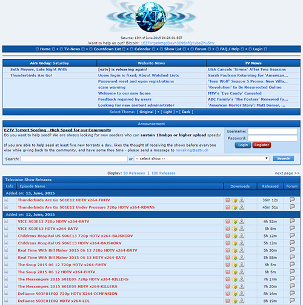This screenshot has width=303, height=305.
Task: Click magnet icon for The Messengers S01E09 720p
Action: 227,280
